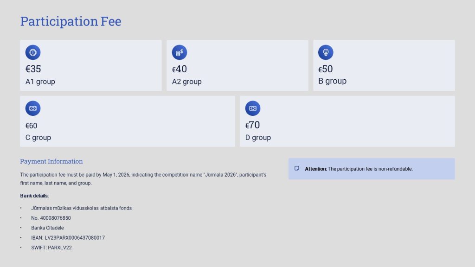Click the D group label

(x=258, y=138)
